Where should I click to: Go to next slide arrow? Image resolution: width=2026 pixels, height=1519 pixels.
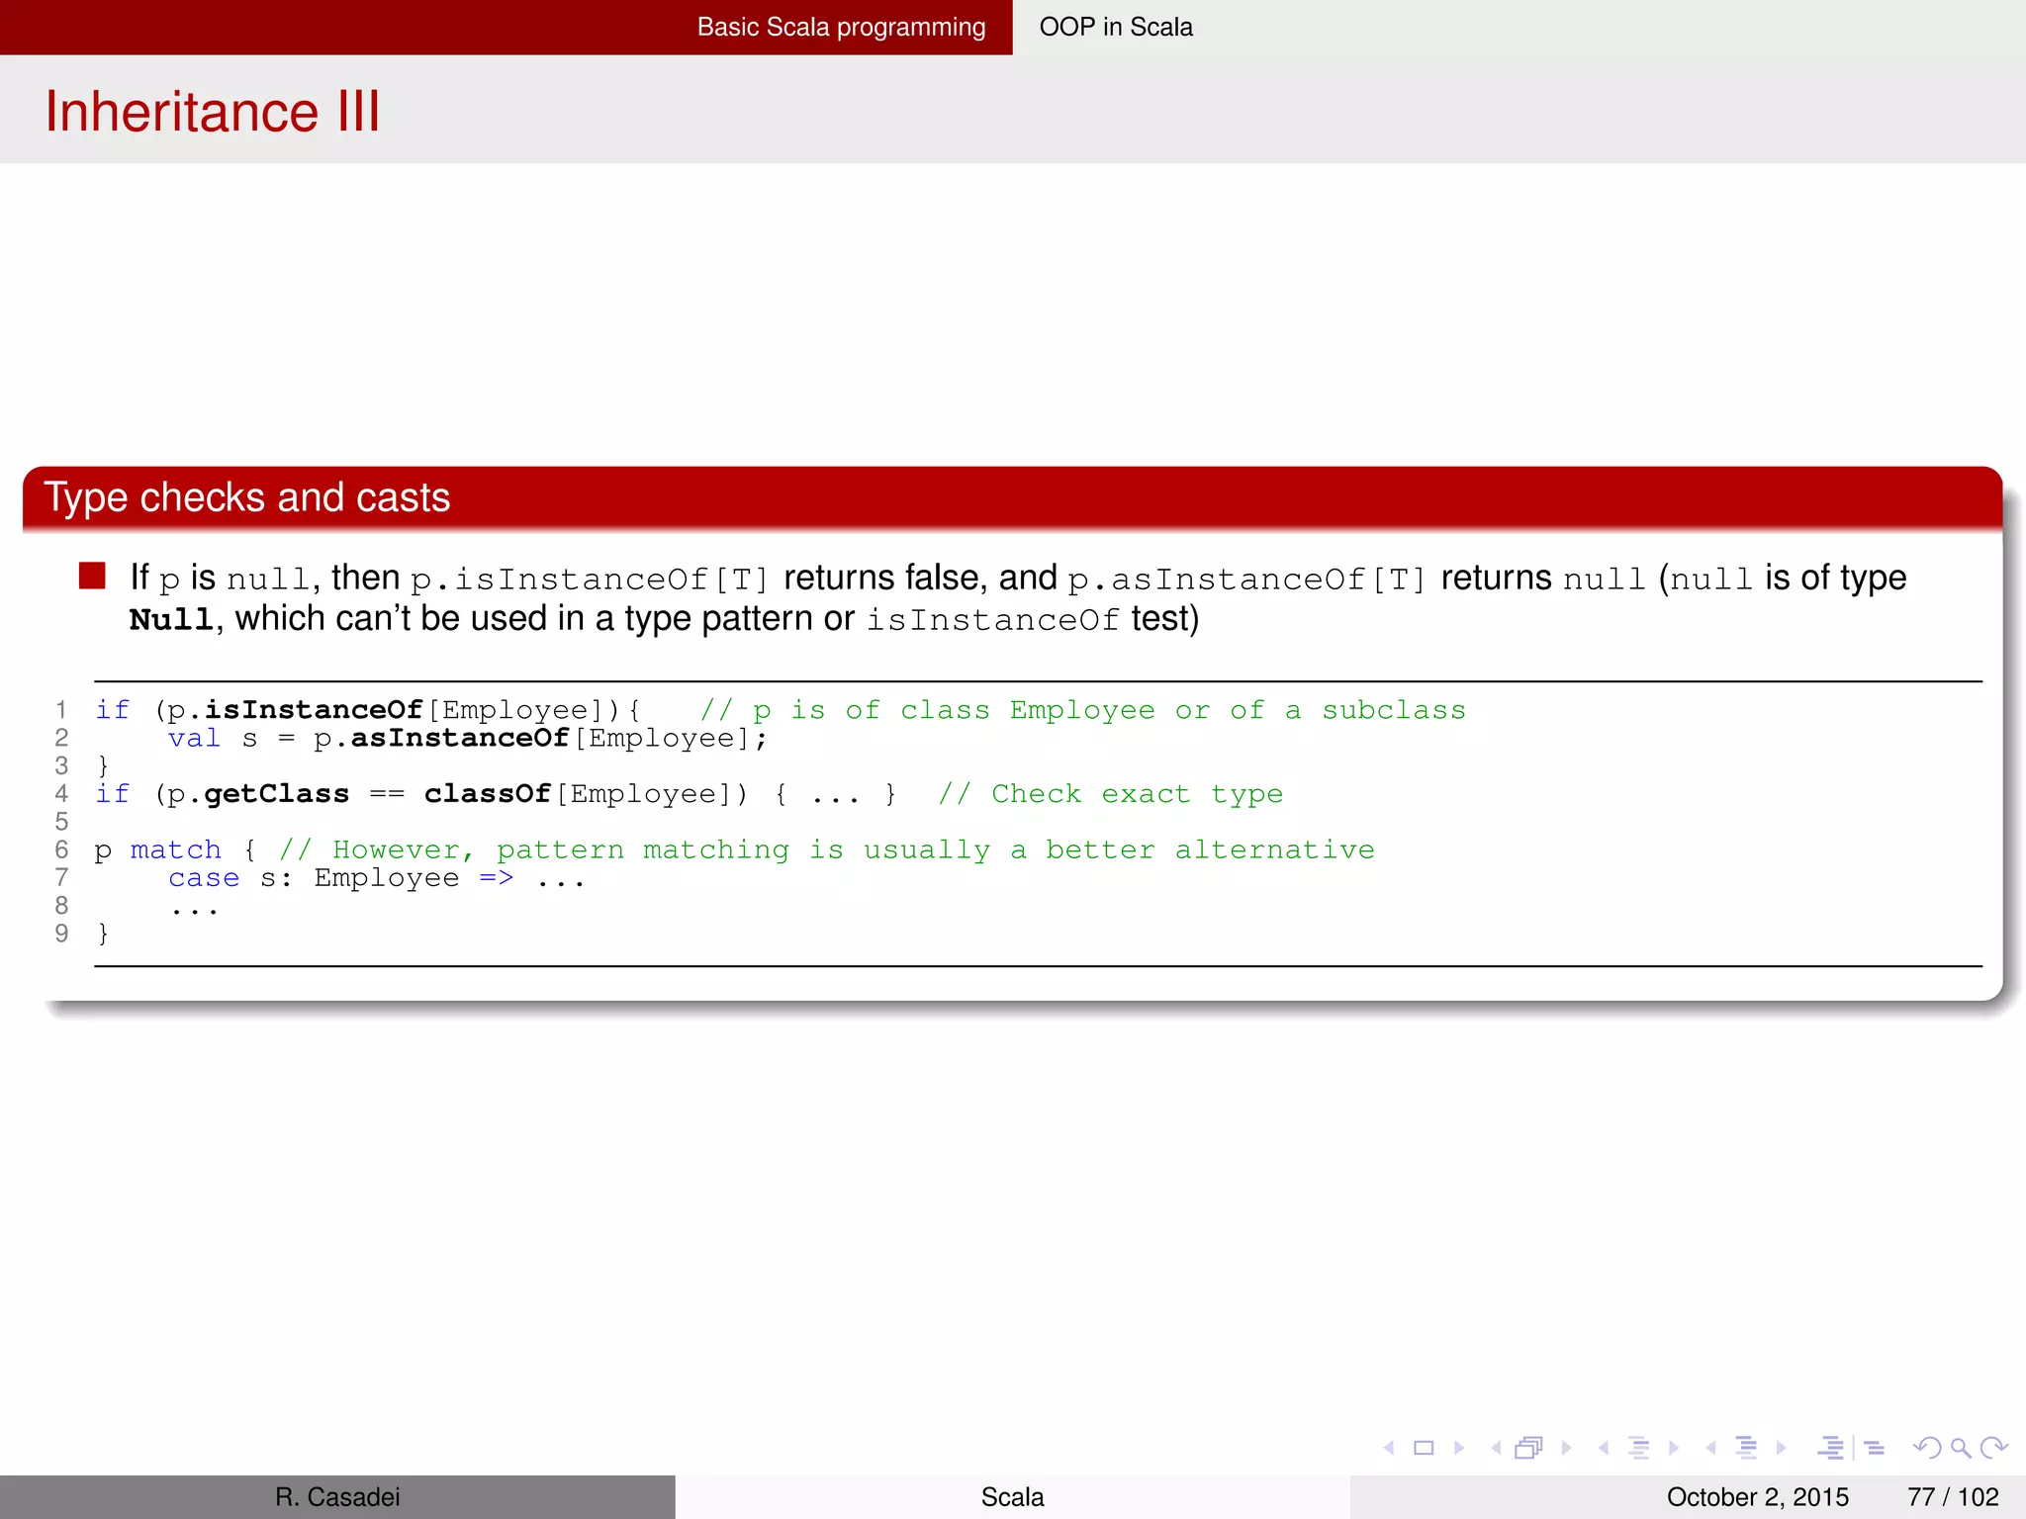(x=1459, y=1448)
